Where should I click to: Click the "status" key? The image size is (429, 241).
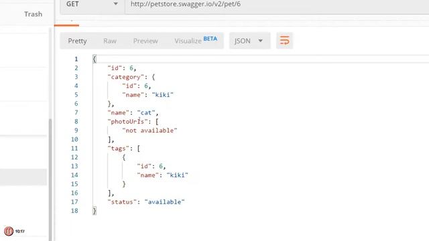coord(122,202)
